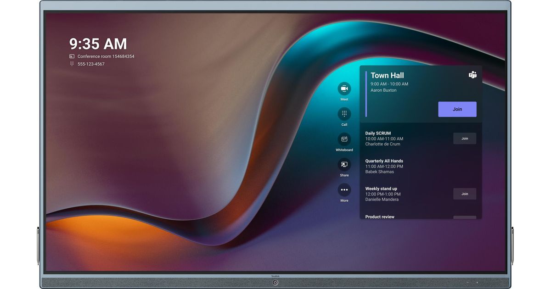Open the Call dial pad icon
551x289 pixels.
click(344, 114)
